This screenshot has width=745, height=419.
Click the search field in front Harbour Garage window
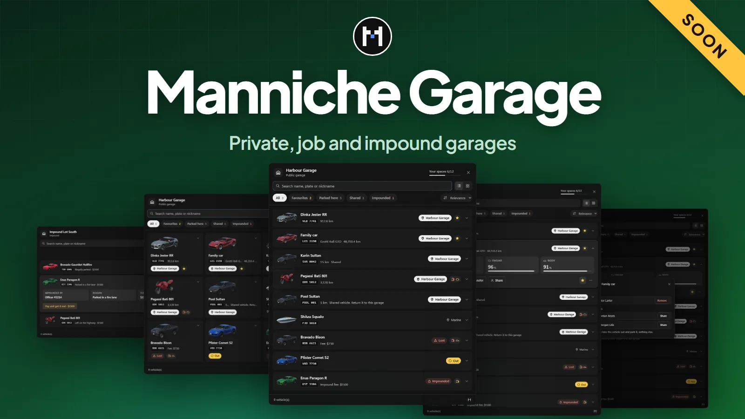362,186
